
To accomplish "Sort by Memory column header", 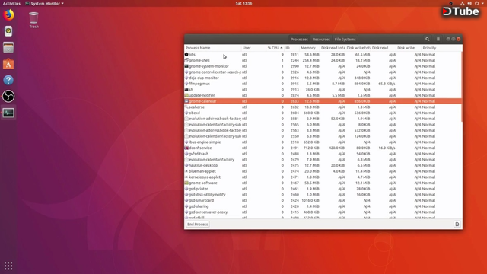I will [x=310, y=48].
